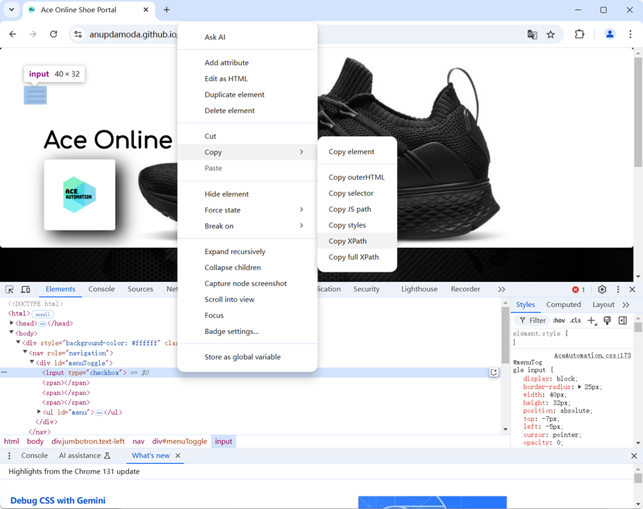Click the translate page icon

click(x=533, y=35)
